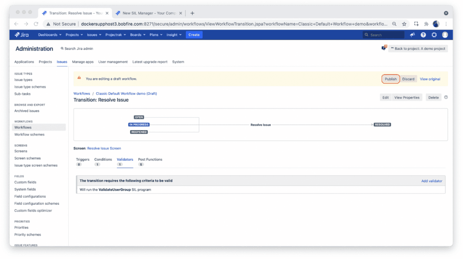Click the help icon beside Delete button
This screenshot has width=463, height=259.
pos(446,97)
